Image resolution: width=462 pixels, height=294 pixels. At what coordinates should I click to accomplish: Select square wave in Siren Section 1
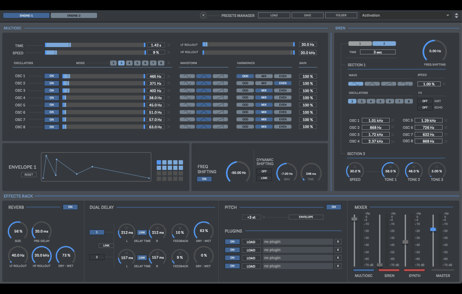pyautogui.click(x=405, y=84)
